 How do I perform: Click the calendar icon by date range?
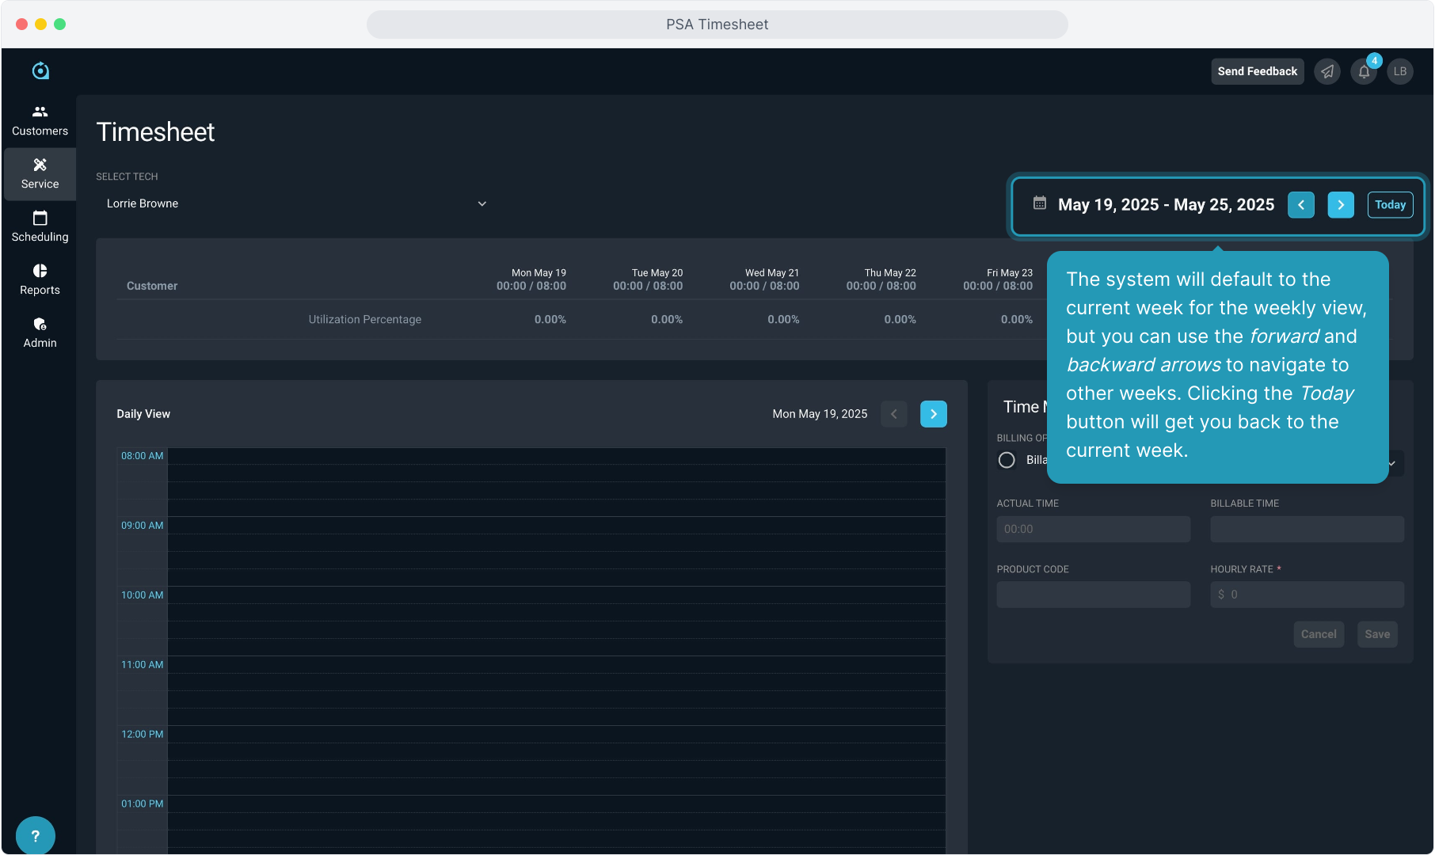[1040, 204]
